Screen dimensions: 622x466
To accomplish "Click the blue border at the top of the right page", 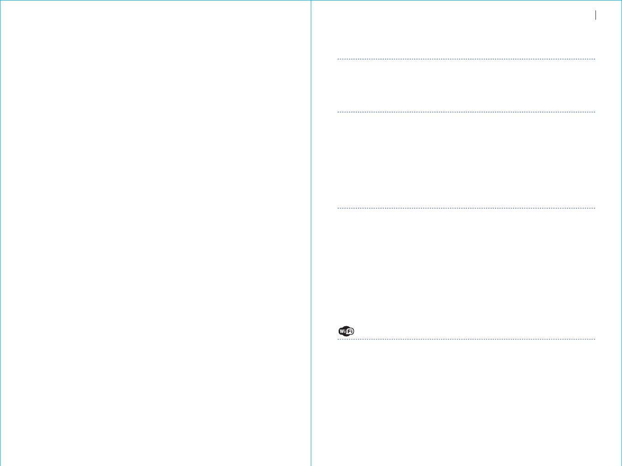I will tap(466, 0).
